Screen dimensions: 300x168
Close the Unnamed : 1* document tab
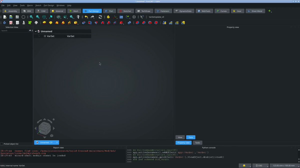pos(57,143)
